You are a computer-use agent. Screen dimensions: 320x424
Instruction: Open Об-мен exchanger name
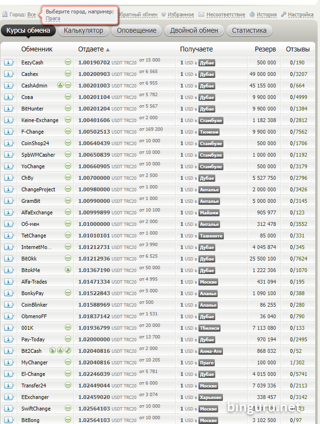click(30, 224)
